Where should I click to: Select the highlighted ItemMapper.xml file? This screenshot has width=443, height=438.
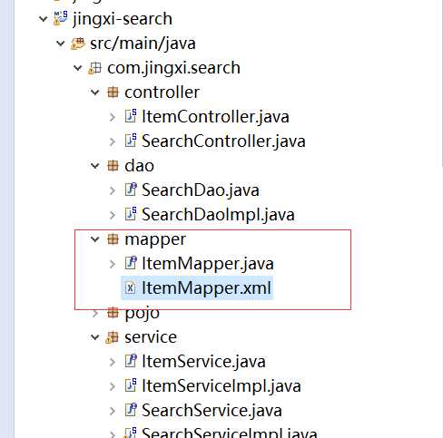point(197,287)
